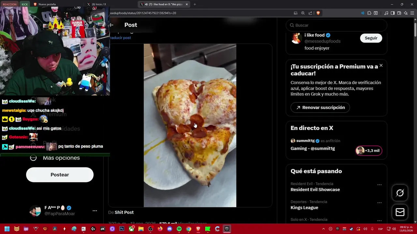Open i like food profile name
Screen dimensions: 417x234
coord(314,35)
